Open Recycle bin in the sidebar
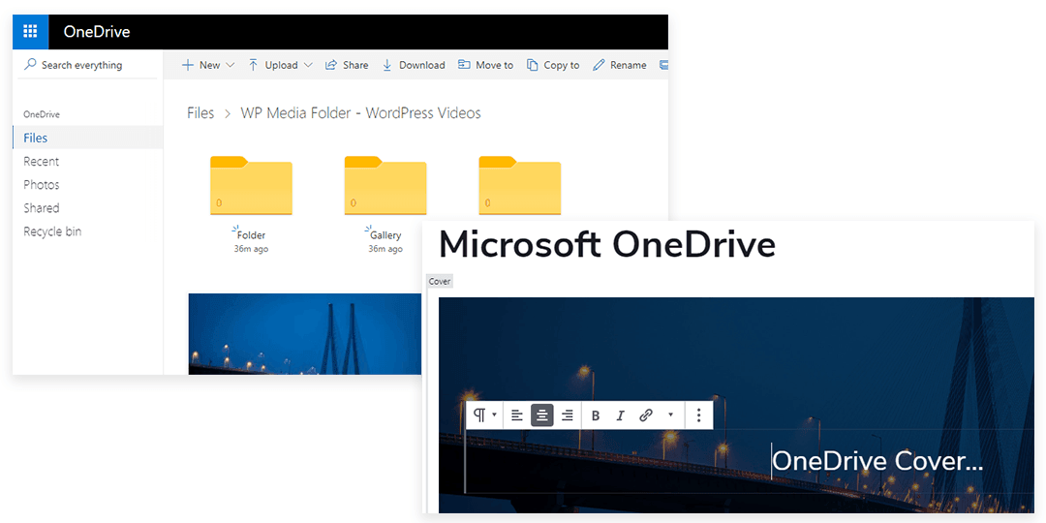The width and height of the screenshot is (1046, 523). tap(52, 231)
